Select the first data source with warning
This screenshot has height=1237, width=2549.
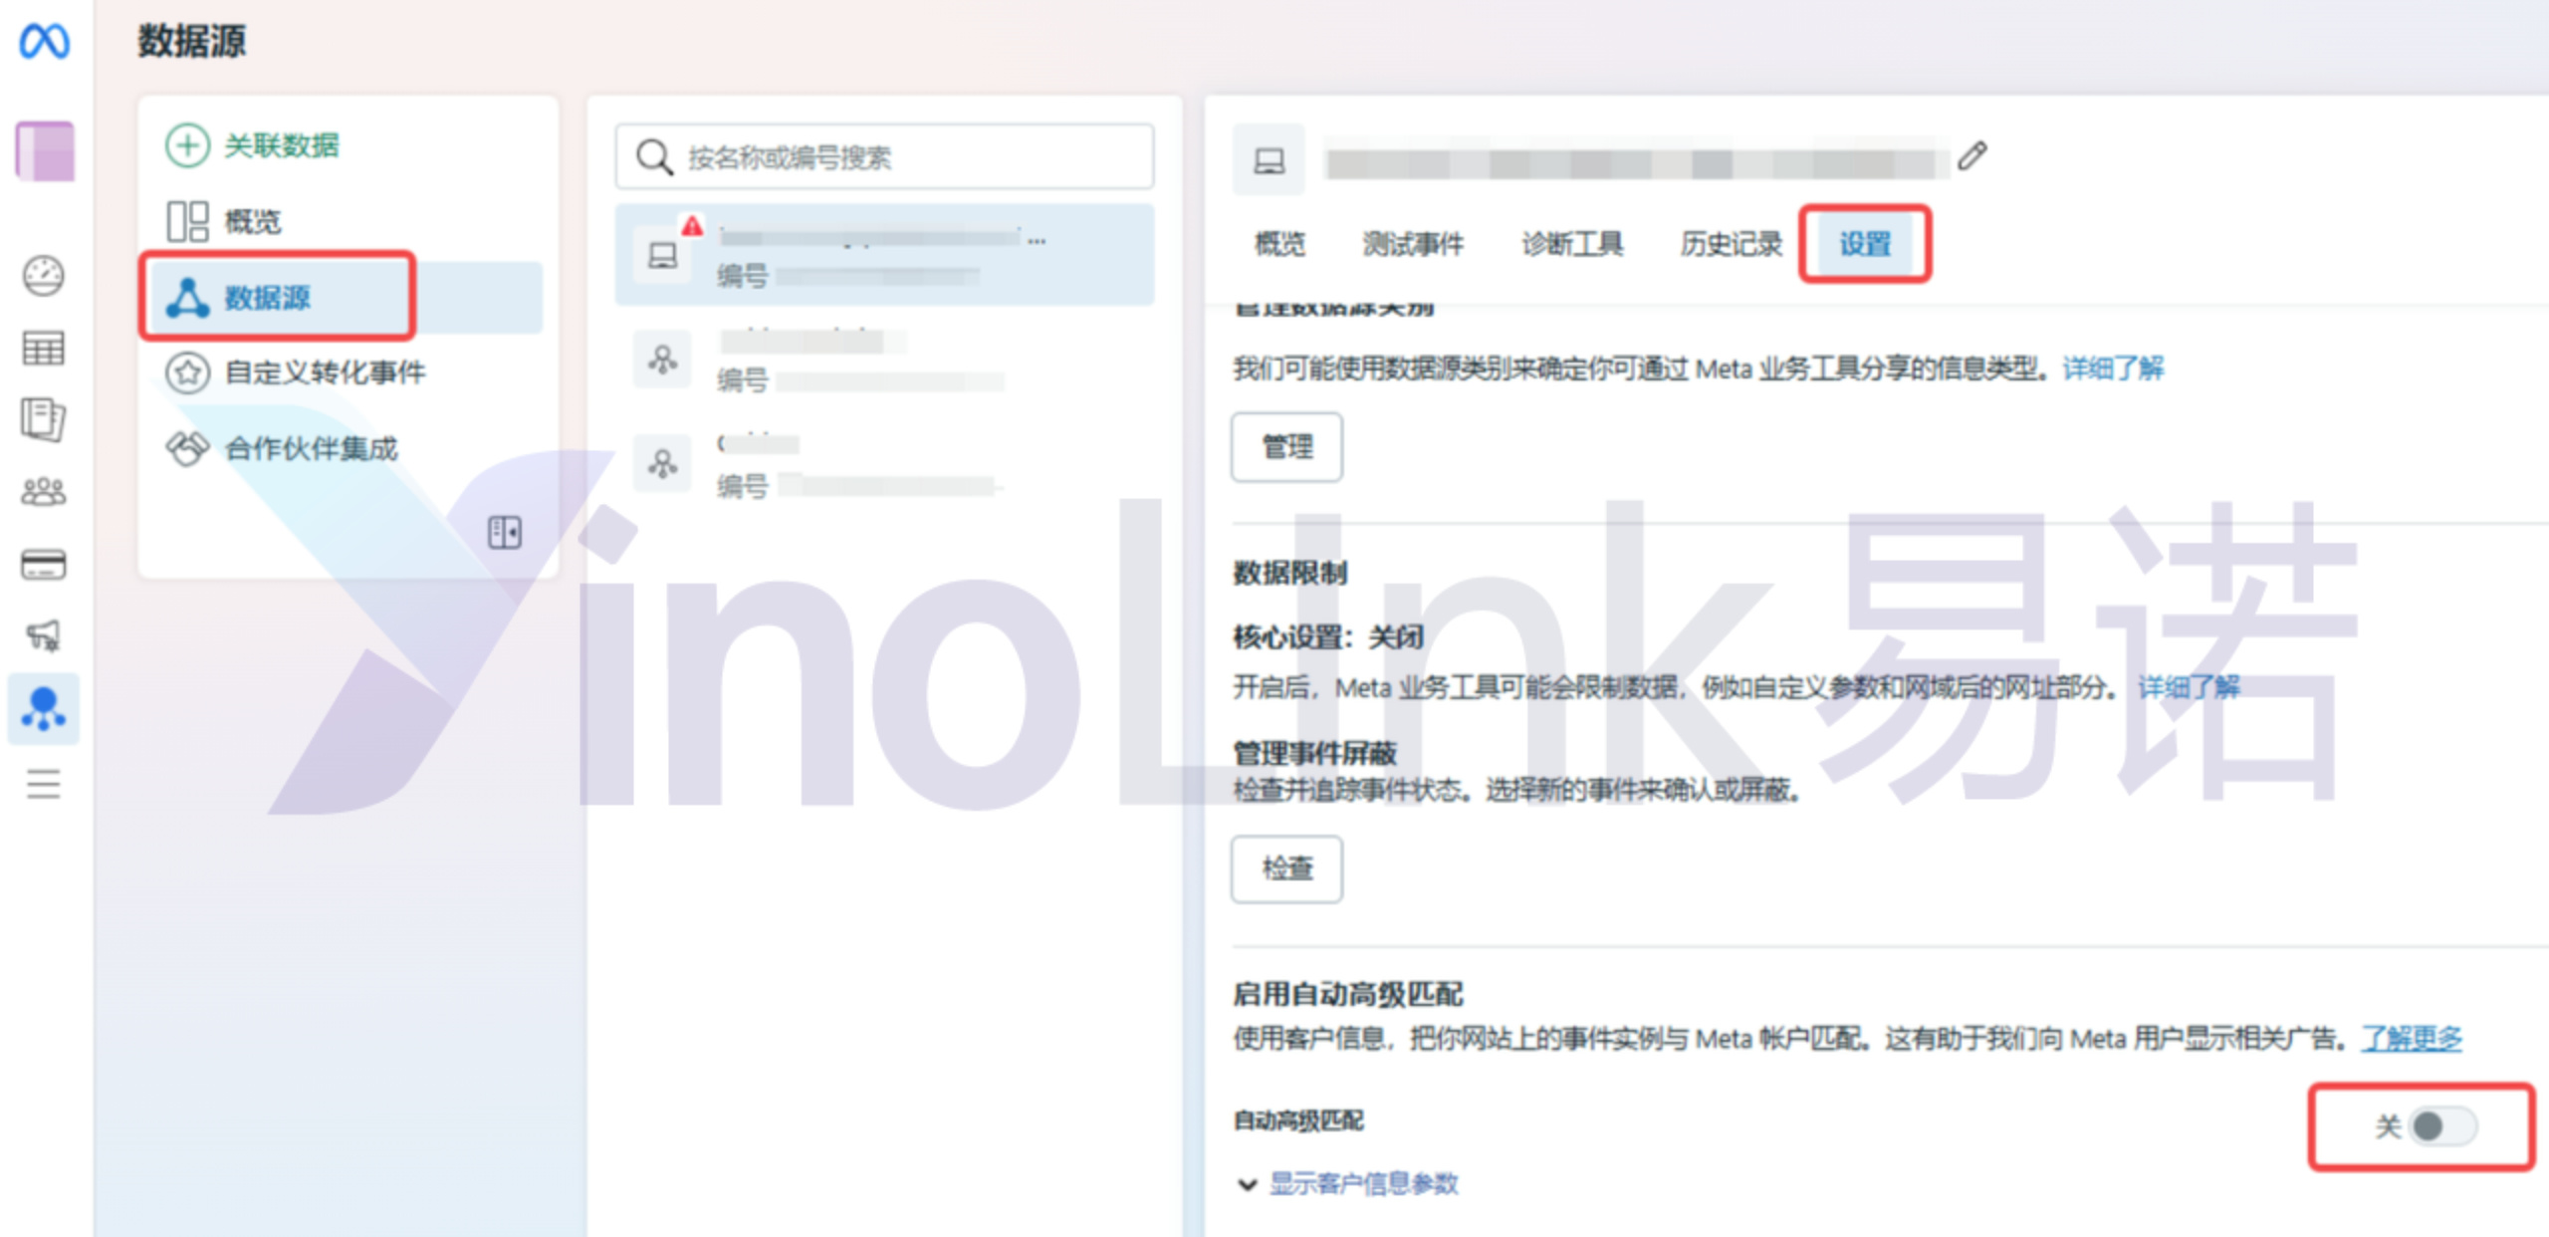884,255
